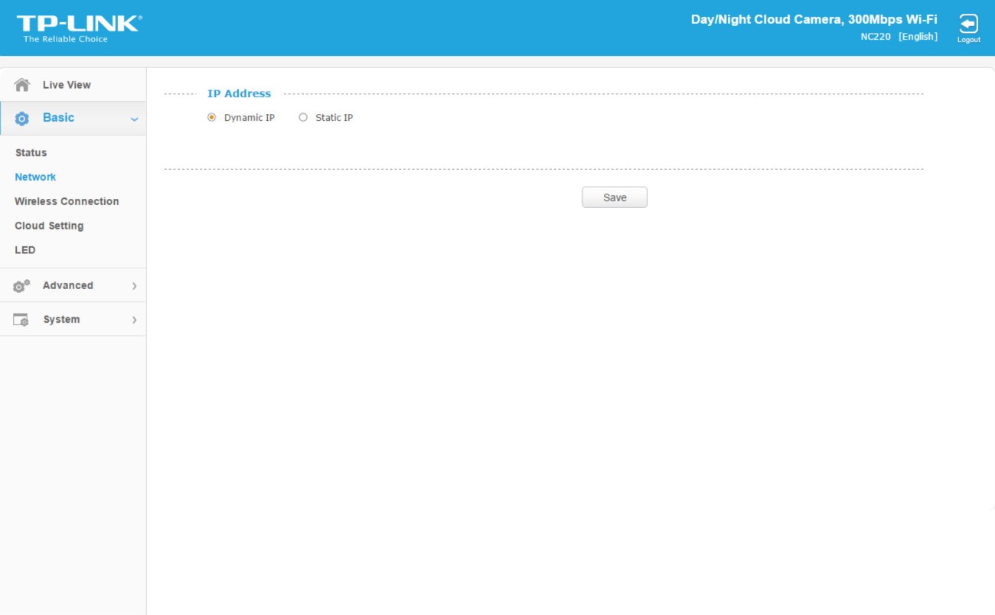
Task: Click the Basic gear icon
Action: click(22, 119)
